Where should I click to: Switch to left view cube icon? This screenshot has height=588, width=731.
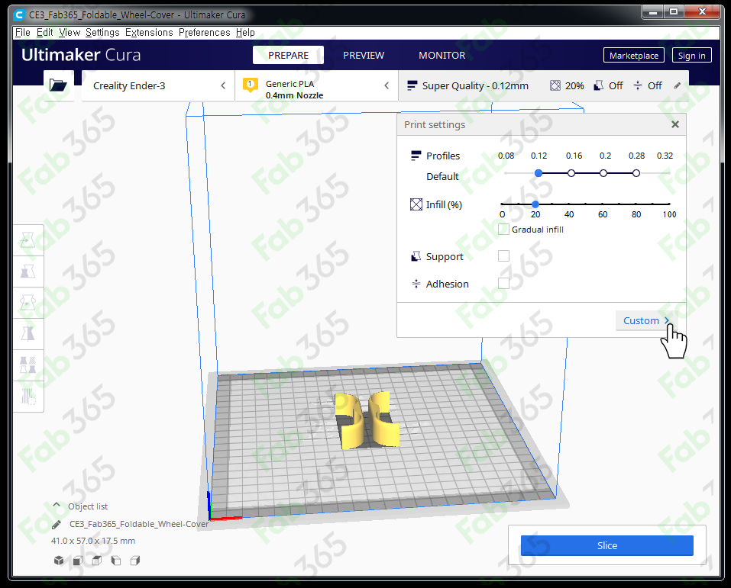tap(116, 560)
